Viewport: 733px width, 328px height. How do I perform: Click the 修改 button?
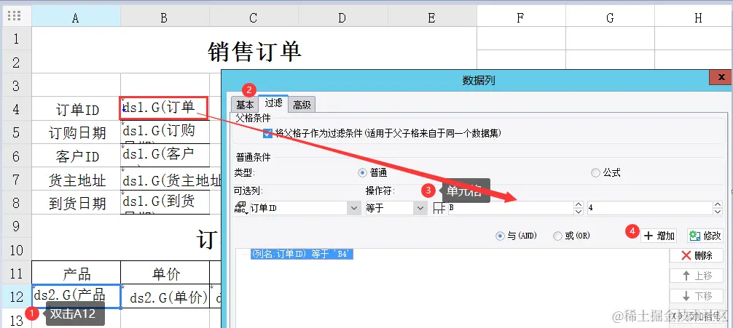tap(705, 236)
